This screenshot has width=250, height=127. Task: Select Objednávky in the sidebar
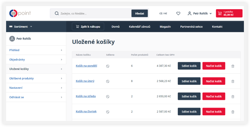coord(36,60)
